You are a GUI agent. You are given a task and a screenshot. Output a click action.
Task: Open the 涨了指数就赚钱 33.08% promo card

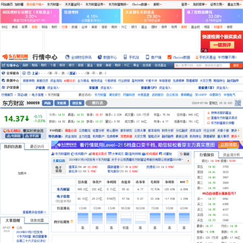point(213,16)
